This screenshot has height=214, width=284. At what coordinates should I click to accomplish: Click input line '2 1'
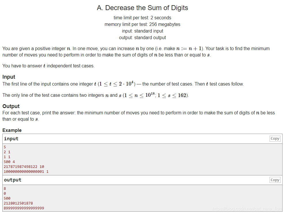coord(7,152)
